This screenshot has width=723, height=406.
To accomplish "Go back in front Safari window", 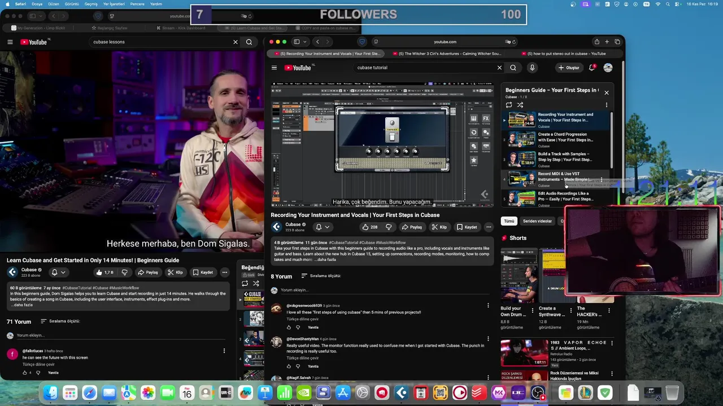I will tap(317, 42).
